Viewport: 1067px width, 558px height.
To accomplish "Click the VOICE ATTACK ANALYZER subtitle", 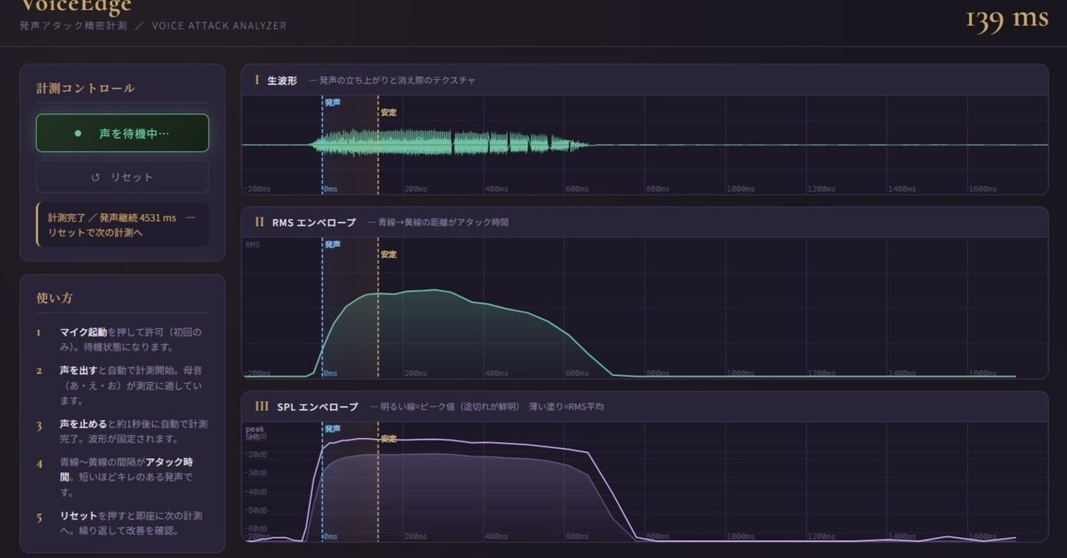I will [x=219, y=26].
